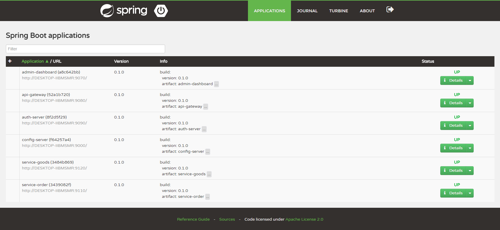Click the Spring Boot power icon
Viewport: 500px width, 230px height.
click(x=161, y=11)
